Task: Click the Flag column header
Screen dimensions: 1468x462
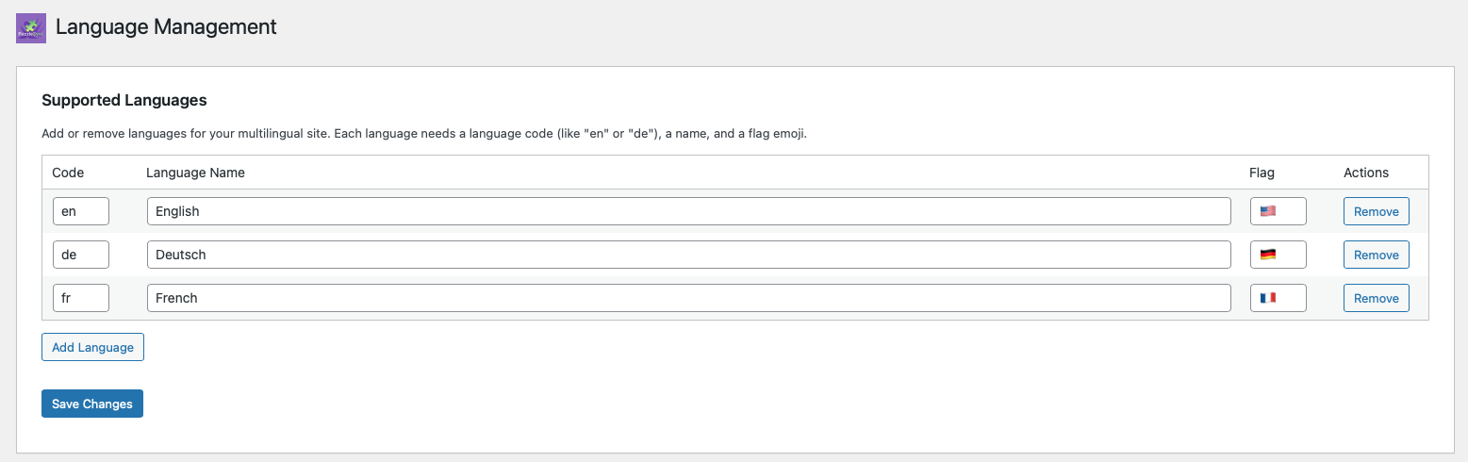Action: (1262, 173)
